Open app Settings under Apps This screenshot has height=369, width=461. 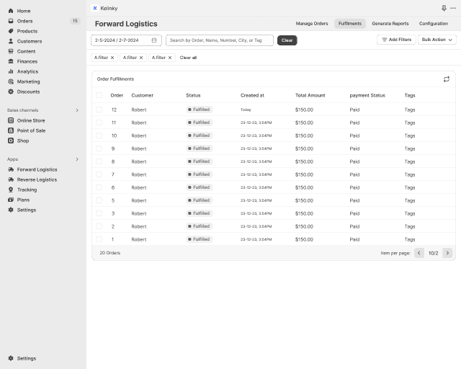click(26, 210)
